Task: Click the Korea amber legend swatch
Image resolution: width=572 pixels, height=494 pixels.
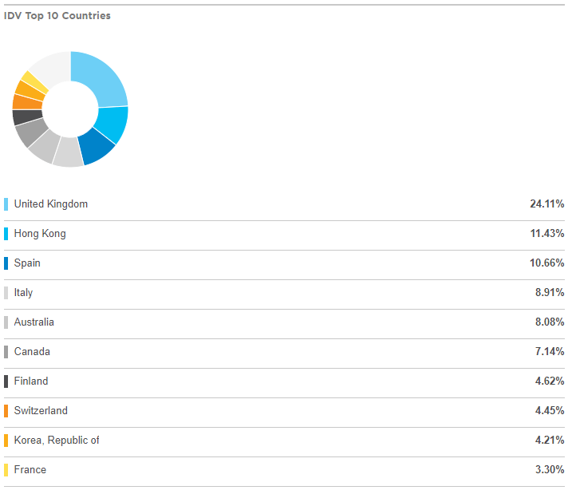Action: [6, 441]
